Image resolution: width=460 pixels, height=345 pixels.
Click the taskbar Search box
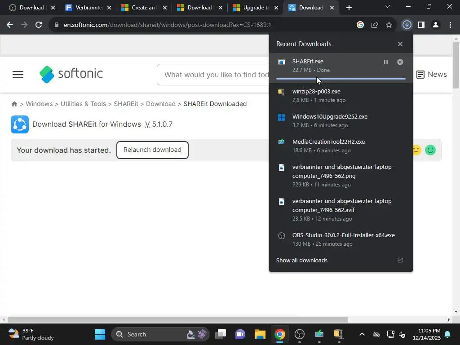pos(160,334)
